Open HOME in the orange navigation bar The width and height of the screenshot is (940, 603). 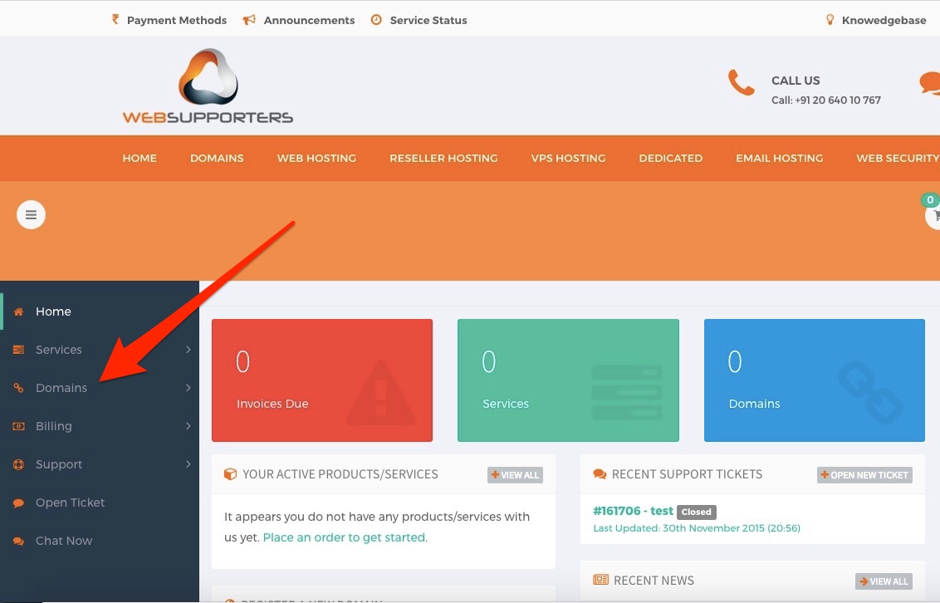140,159
